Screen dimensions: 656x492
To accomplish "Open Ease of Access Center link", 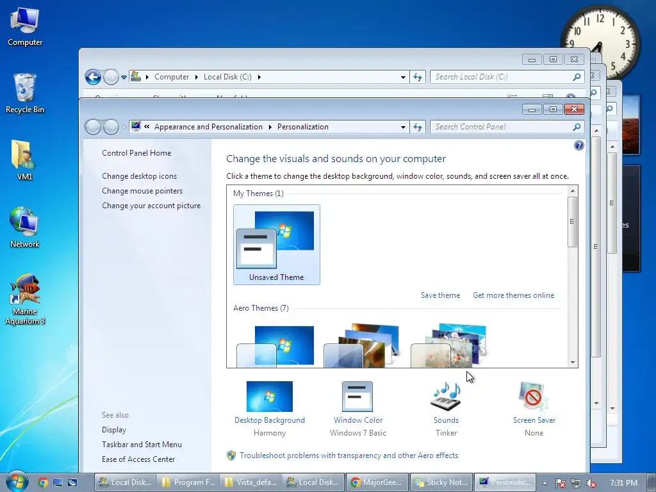I will tap(138, 459).
